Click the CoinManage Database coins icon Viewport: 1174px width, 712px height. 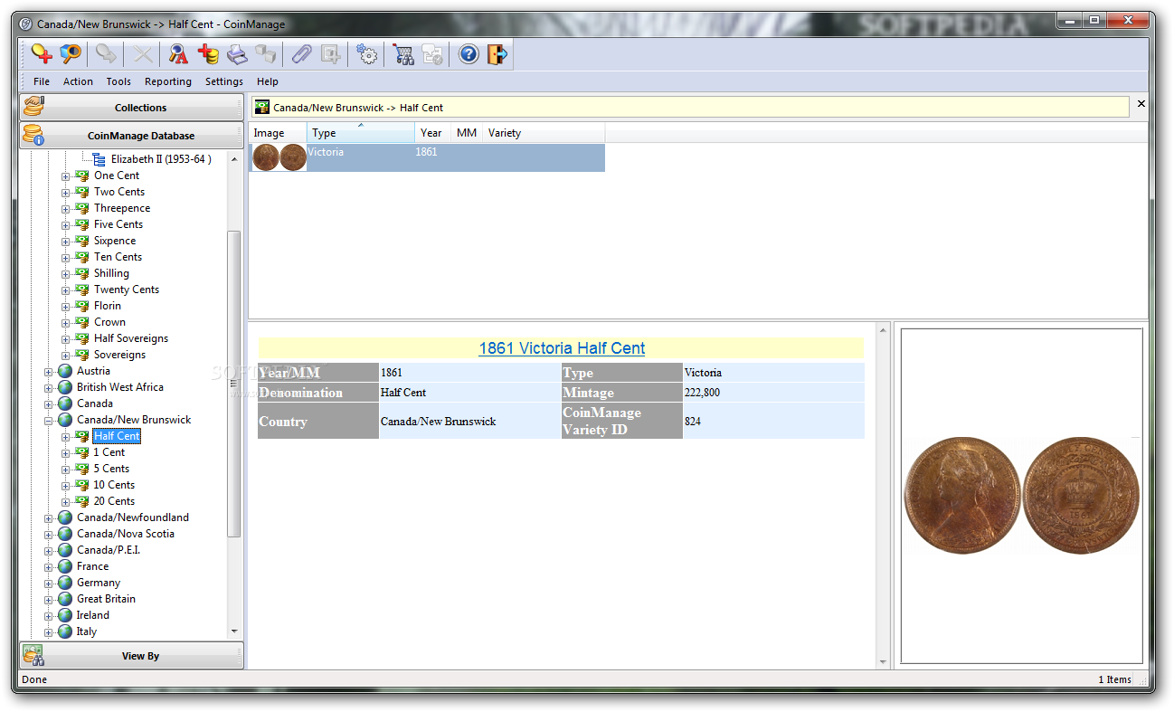click(33, 136)
